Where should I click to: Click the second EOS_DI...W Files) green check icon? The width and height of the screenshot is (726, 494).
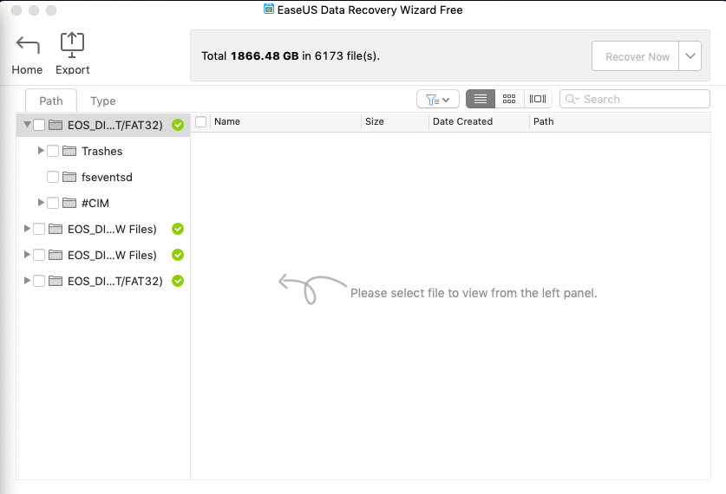coord(178,255)
